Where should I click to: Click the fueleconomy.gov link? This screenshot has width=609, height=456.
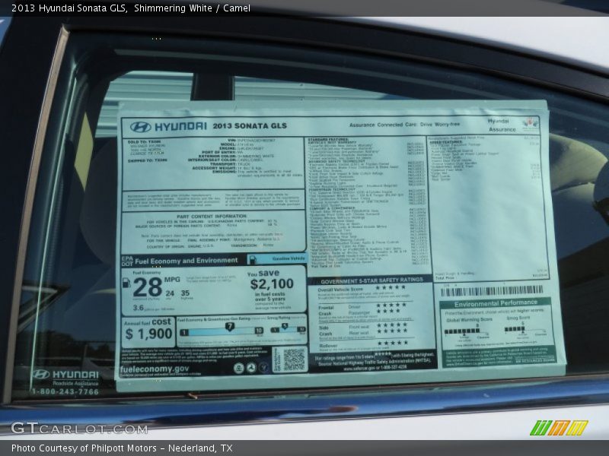click(155, 369)
